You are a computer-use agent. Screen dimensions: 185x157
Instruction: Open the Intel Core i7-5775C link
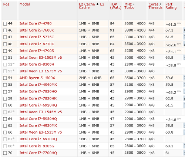click(37, 37)
